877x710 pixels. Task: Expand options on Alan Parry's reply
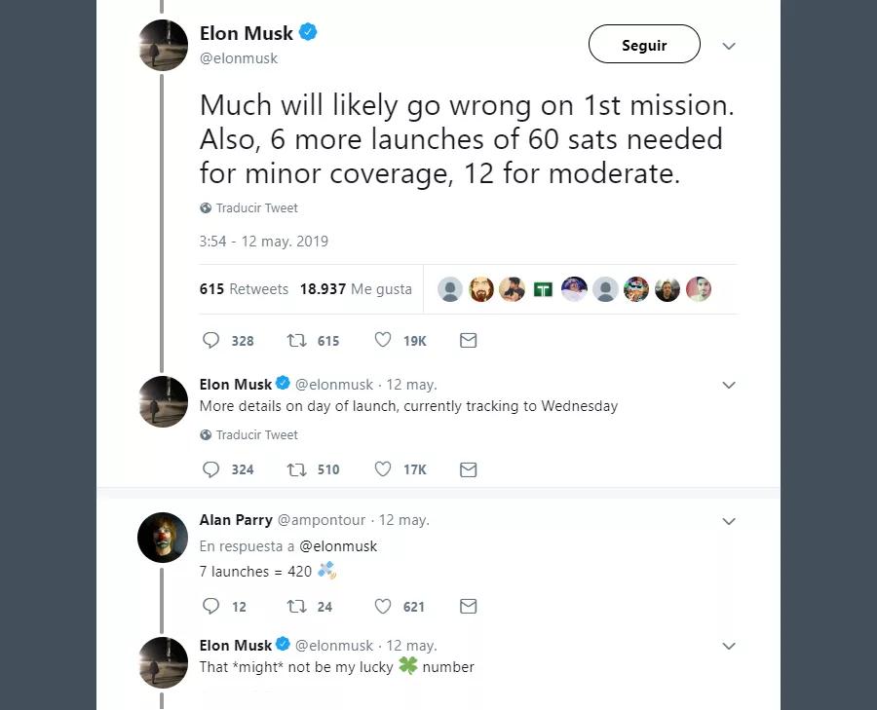[729, 521]
